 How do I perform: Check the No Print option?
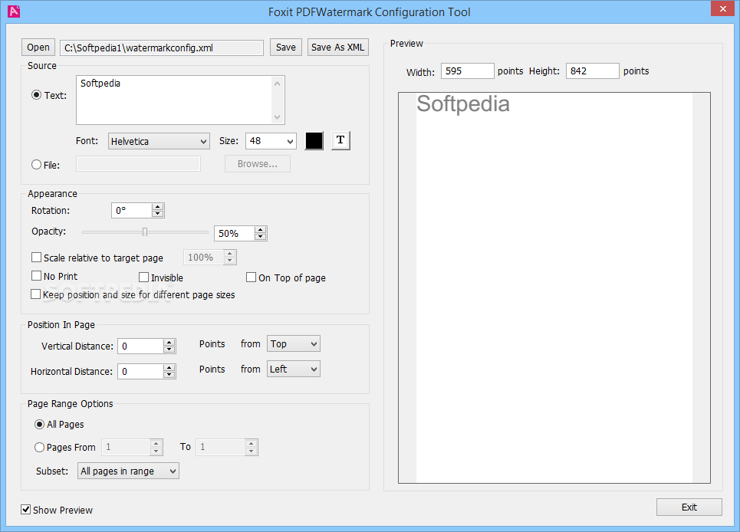click(x=36, y=276)
